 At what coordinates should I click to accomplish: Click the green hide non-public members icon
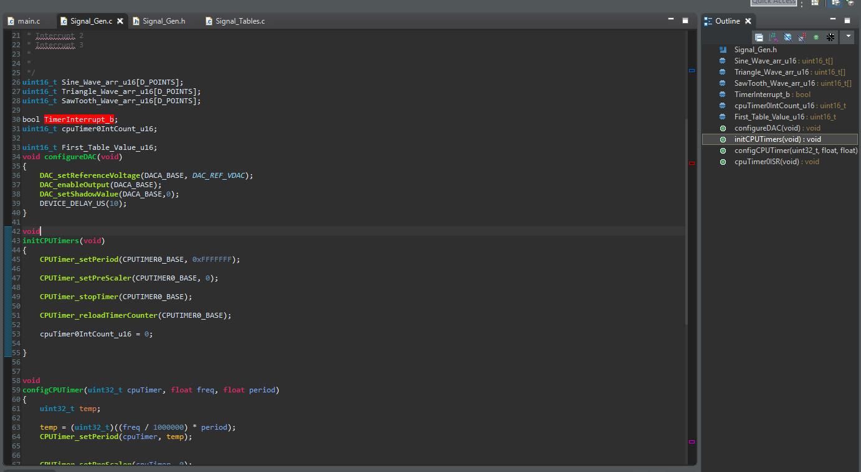816,37
